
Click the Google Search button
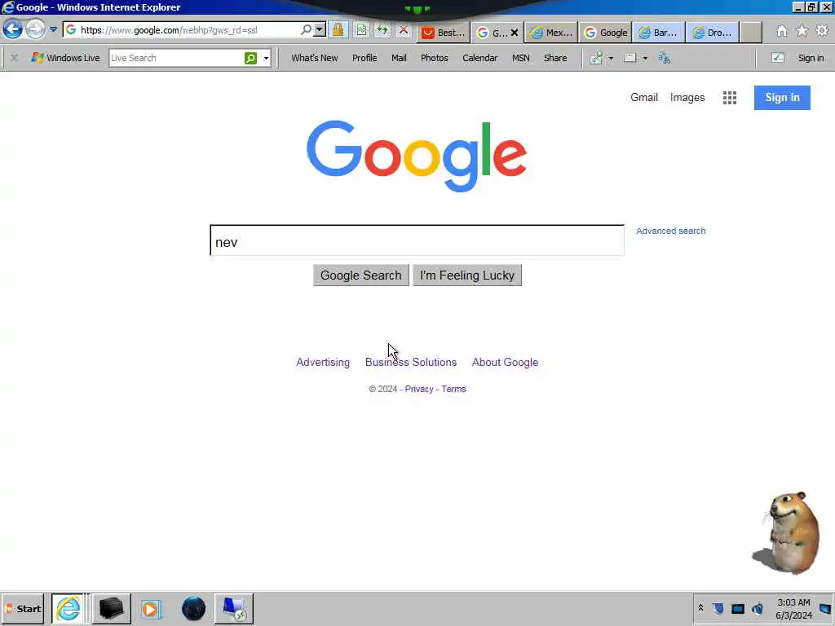pos(360,276)
